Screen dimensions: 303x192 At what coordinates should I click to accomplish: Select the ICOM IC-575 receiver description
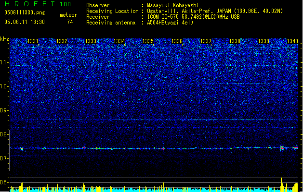[x=194, y=17]
